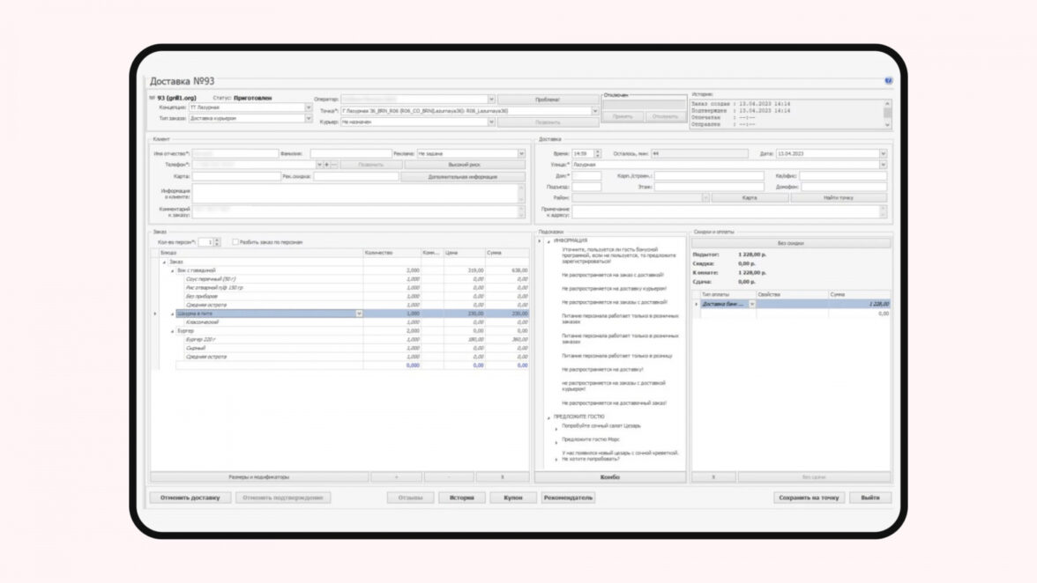
Task: Open the "Дата" date dropdown
Action: coord(883,153)
